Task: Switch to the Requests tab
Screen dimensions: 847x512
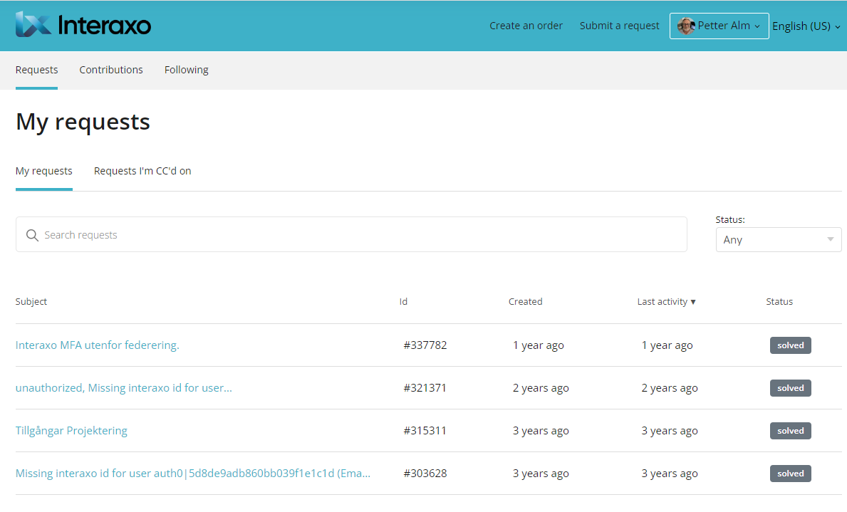Action: (37, 70)
